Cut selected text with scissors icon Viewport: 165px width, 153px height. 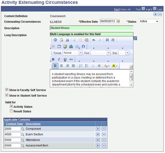(75, 40)
